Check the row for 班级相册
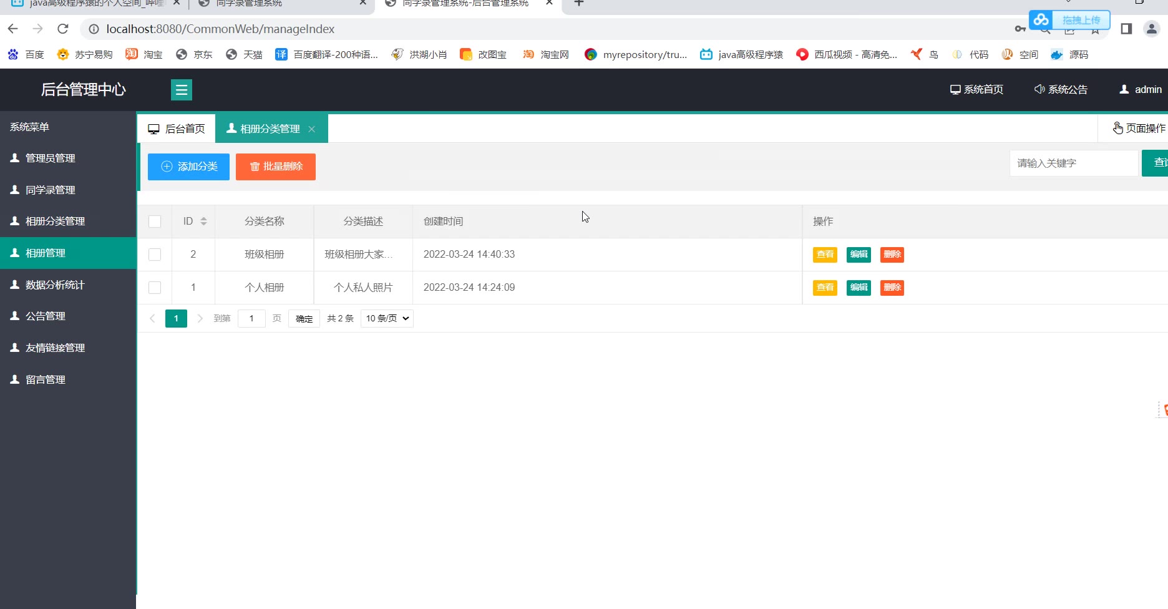The image size is (1168, 609). click(x=155, y=255)
